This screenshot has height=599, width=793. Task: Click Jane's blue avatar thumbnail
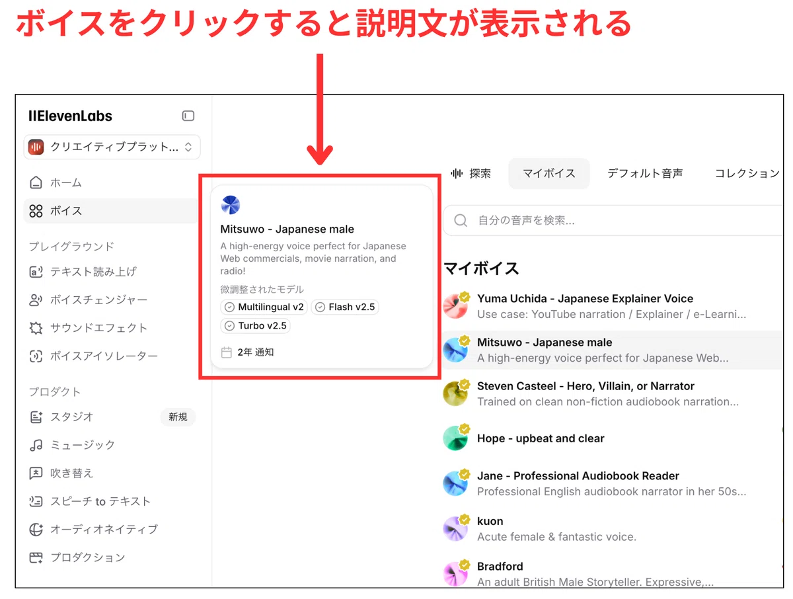(x=455, y=483)
